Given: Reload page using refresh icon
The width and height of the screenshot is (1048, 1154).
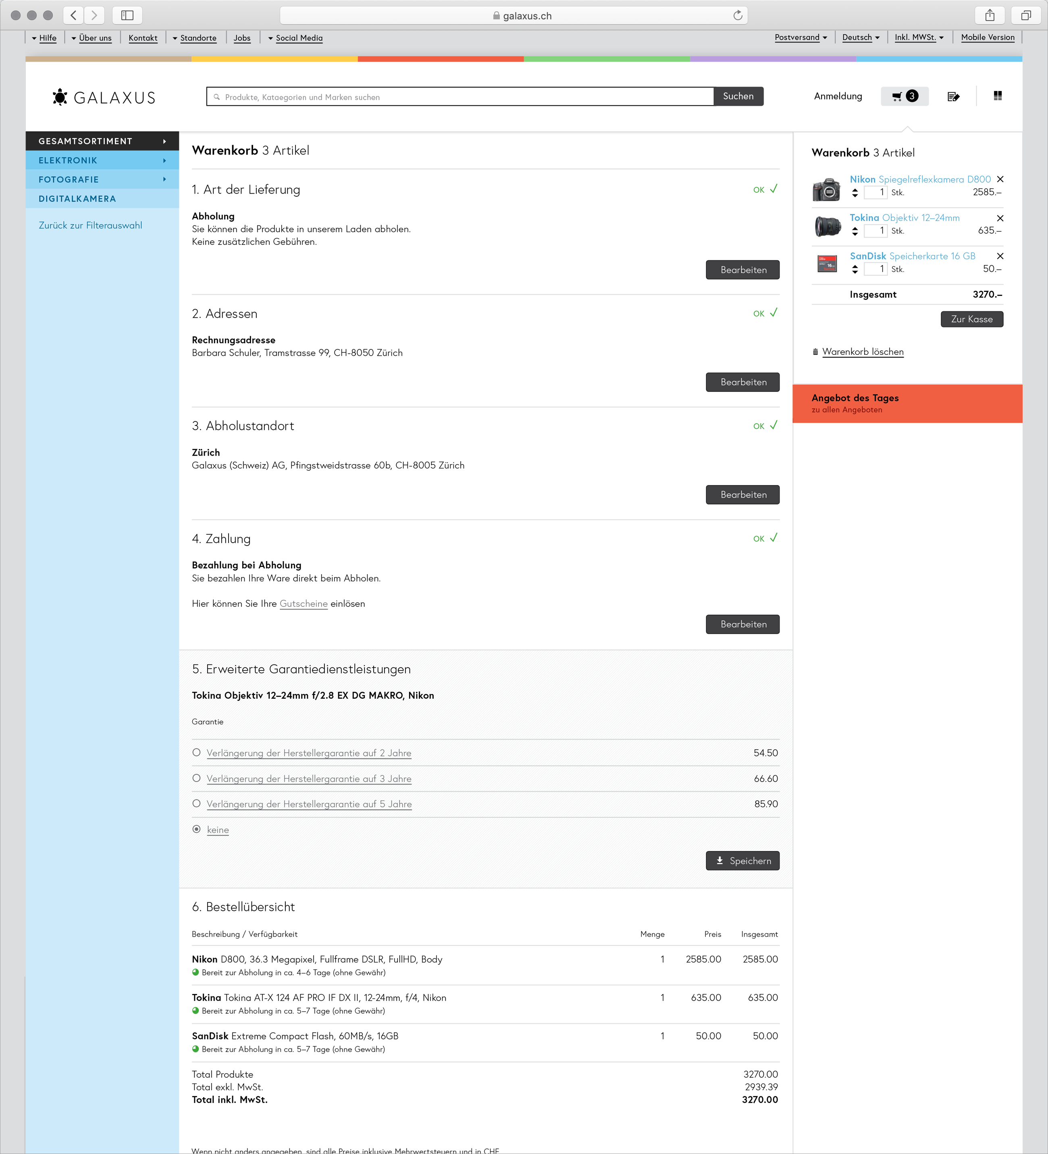Looking at the screenshot, I should click(738, 15).
